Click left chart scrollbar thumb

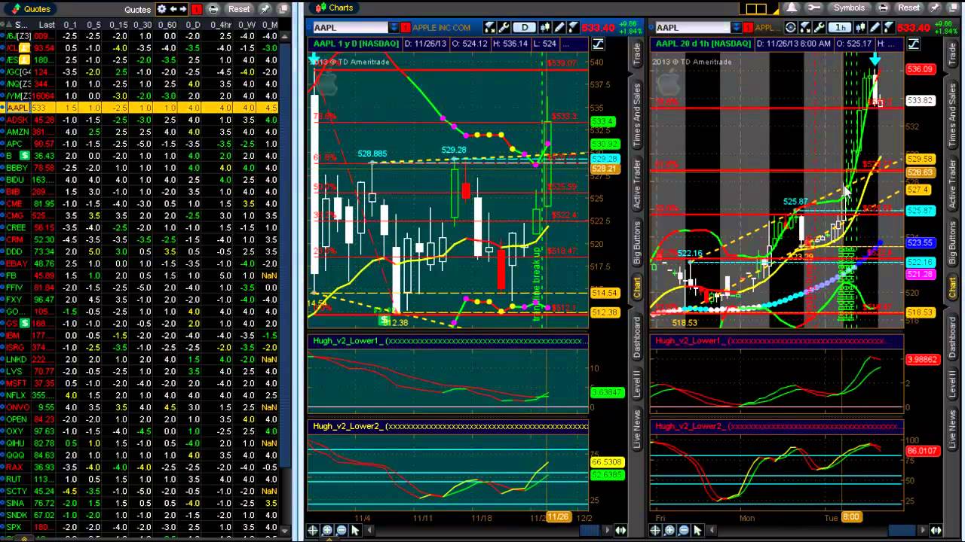click(590, 530)
